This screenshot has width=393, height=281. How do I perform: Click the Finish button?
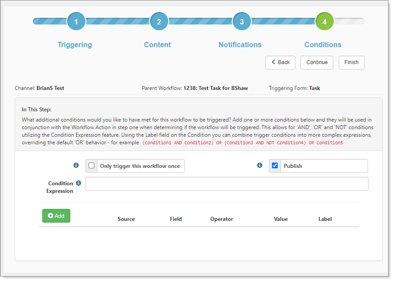click(x=351, y=62)
